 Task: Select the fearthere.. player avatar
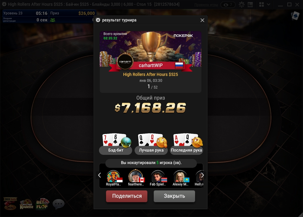(136, 178)
